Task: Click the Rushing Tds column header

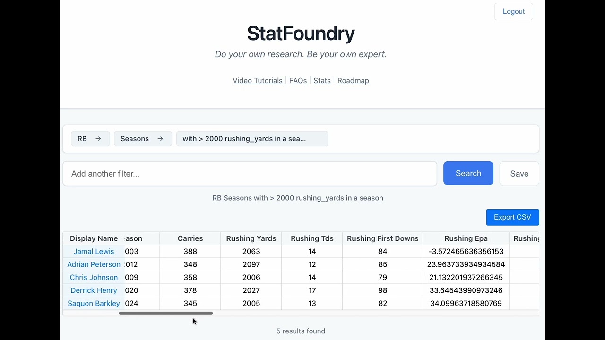Action: (312, 238)
